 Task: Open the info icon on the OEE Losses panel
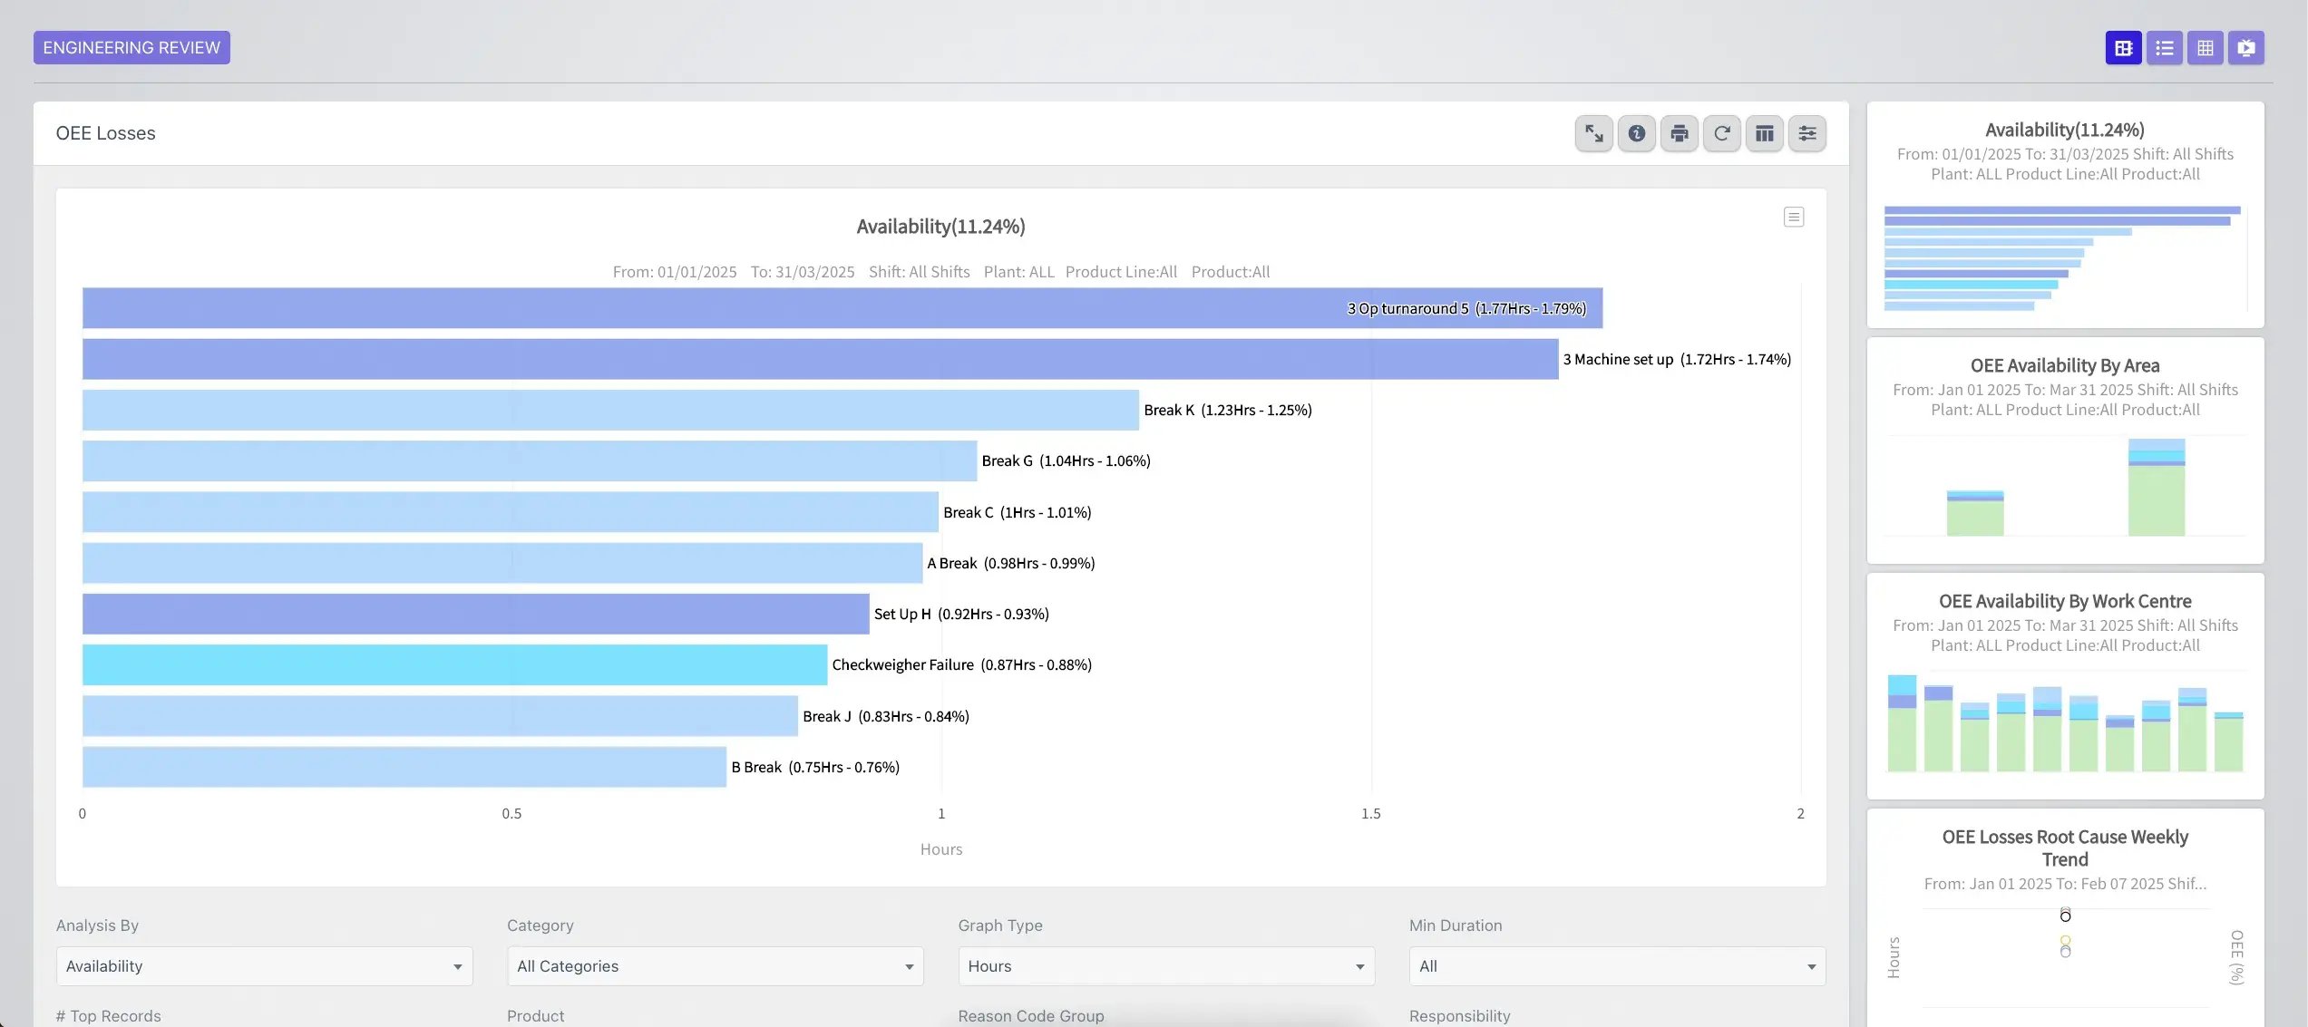tap(1636, 133)
